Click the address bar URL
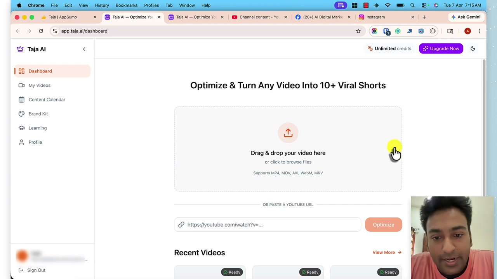Viewport: 497px width, 279px height. pos(84,31)
